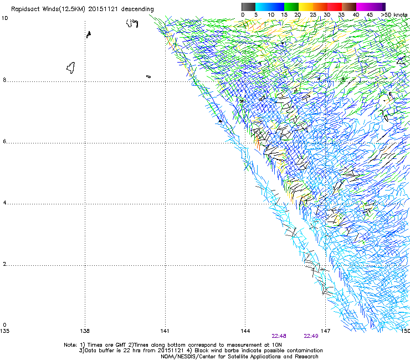Select the latitude 4 axis label
The width and height of the screenshot is (410, 360).
(4, 203)
